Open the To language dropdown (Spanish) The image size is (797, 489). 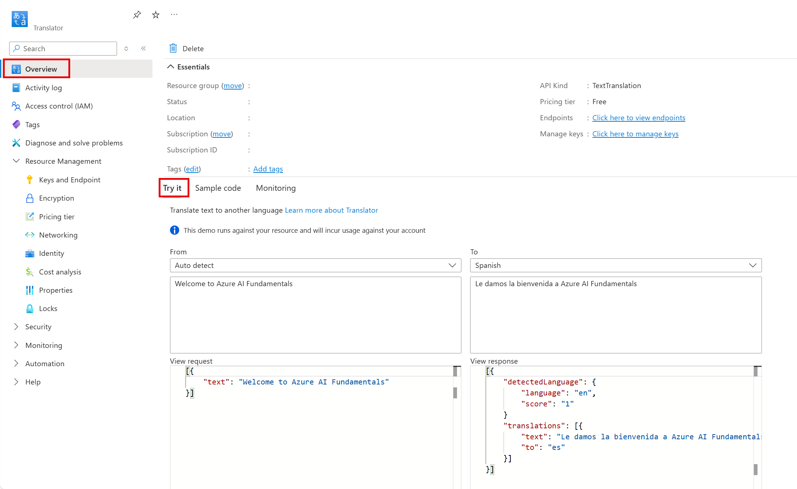point(616,265)
